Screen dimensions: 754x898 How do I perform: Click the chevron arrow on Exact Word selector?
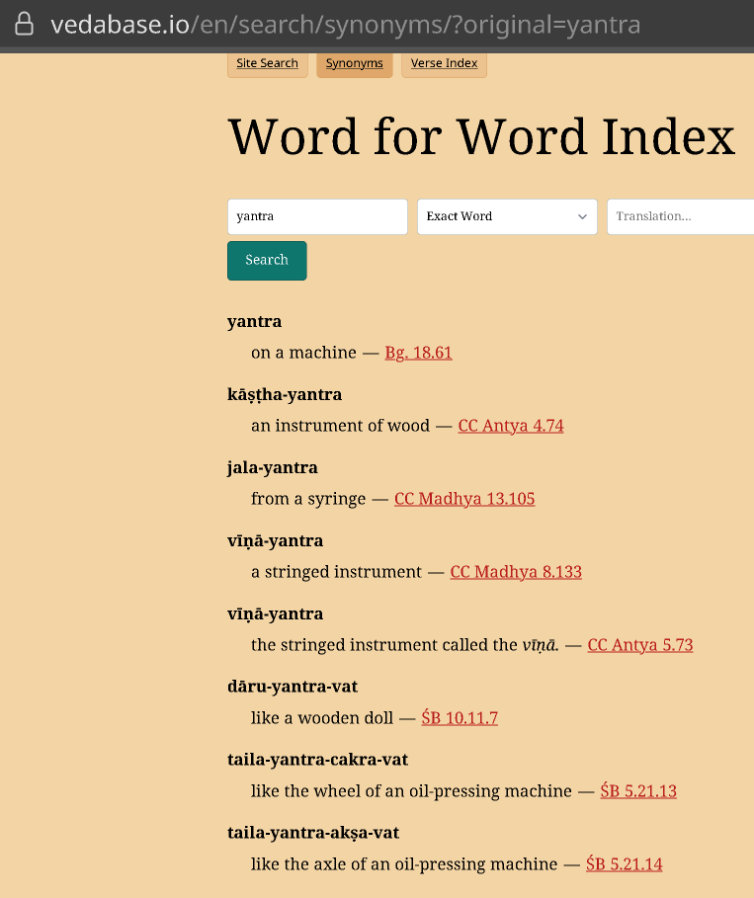point(582,216)
